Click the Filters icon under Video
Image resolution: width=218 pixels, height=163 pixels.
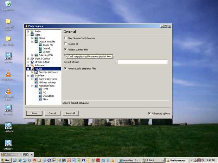36,38
